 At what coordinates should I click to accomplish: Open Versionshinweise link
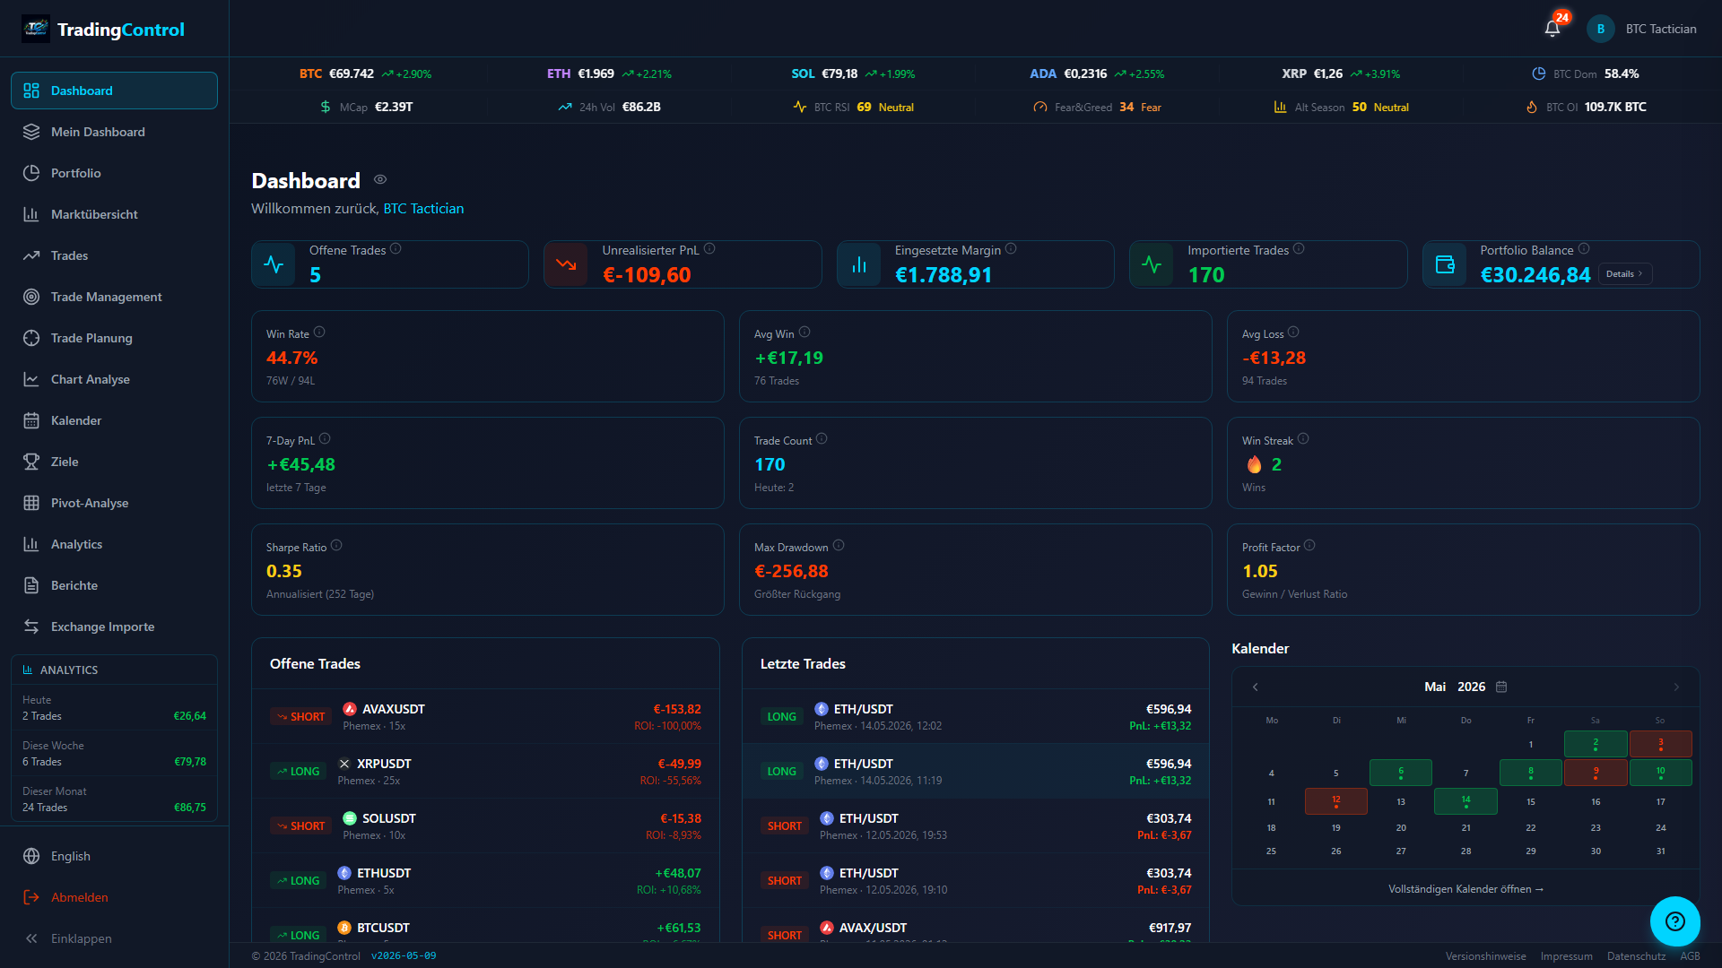1485,956
